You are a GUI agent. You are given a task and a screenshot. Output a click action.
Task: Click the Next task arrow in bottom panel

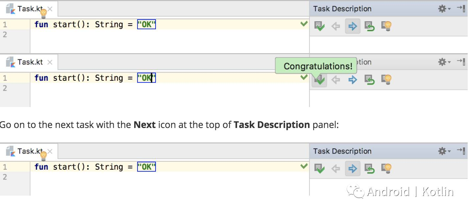(x=353, y=169)
